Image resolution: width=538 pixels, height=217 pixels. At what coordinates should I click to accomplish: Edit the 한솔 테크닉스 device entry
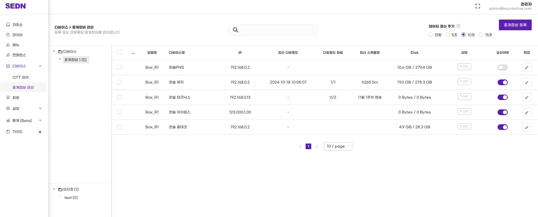tap(527, 97)
